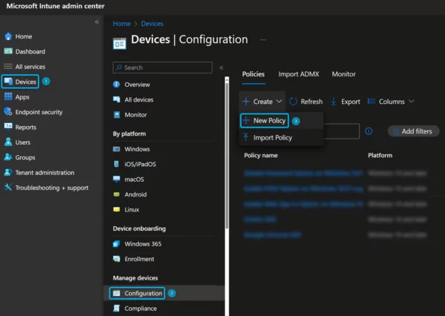Click the Overview label in submenu

[137, 85]
